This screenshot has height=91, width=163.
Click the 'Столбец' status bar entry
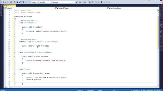tap(91, 90)
